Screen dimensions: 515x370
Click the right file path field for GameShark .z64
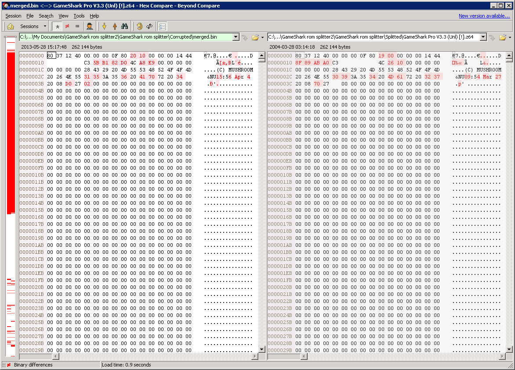point(374,37)
